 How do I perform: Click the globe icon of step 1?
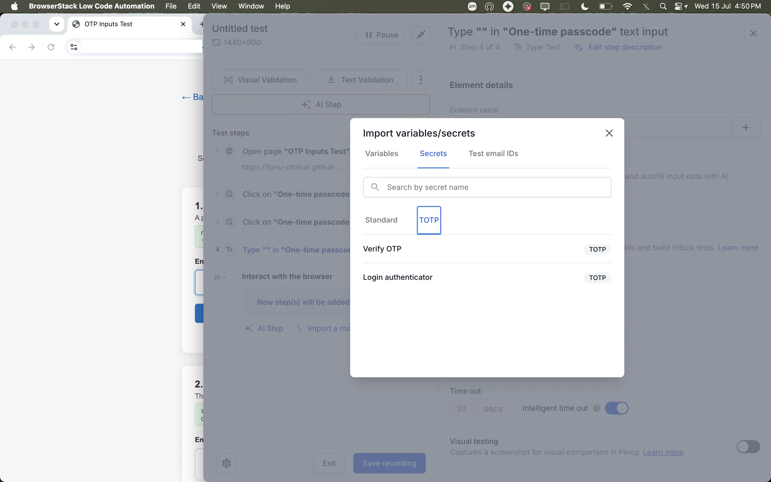[229, 151]
